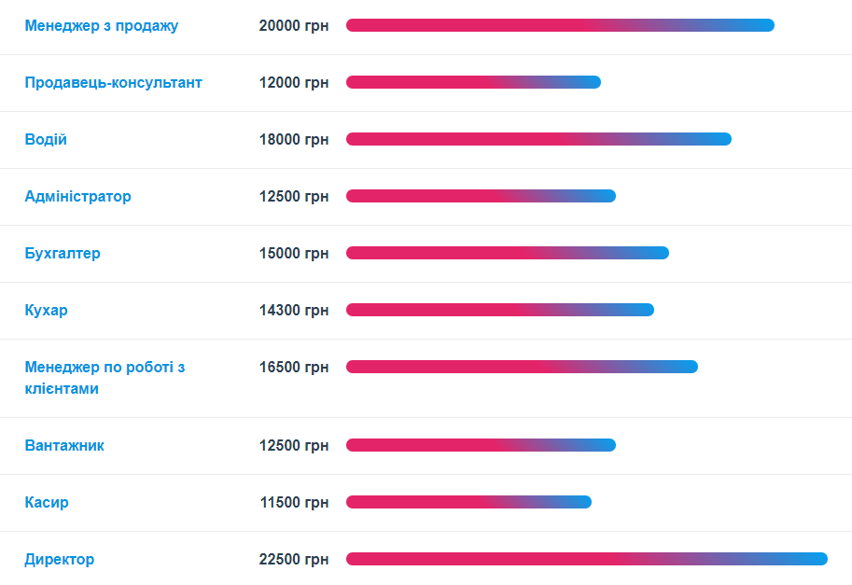Click the Продавець-консультант job link
Viewport: 852px width, 585px height.
point(113,82)
